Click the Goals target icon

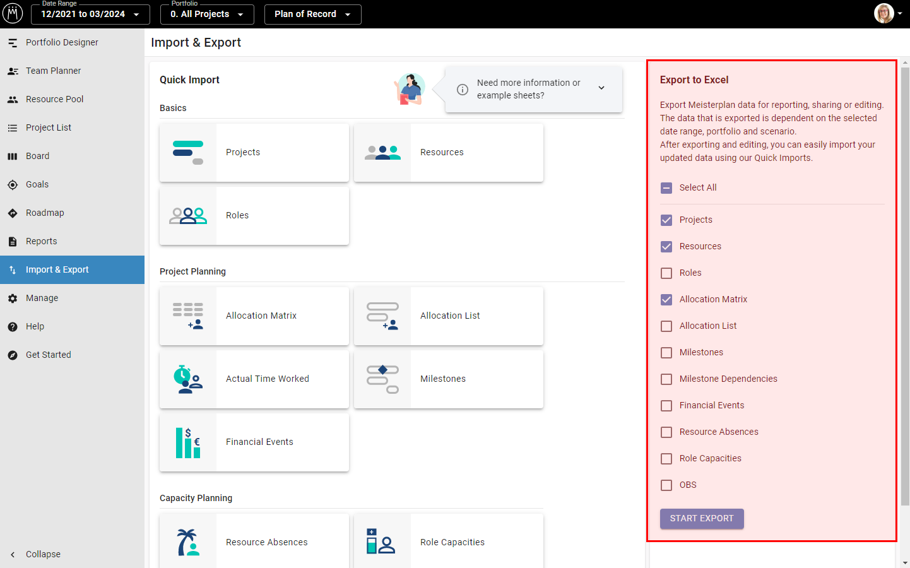click(13, 185)
